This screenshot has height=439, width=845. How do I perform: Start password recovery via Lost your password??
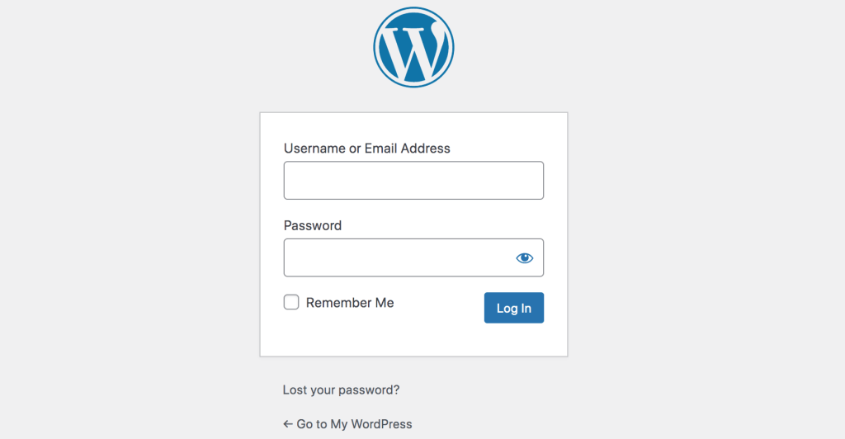(x=341, y=390)
